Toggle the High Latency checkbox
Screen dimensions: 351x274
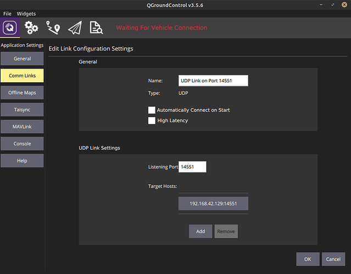point(152,121)
